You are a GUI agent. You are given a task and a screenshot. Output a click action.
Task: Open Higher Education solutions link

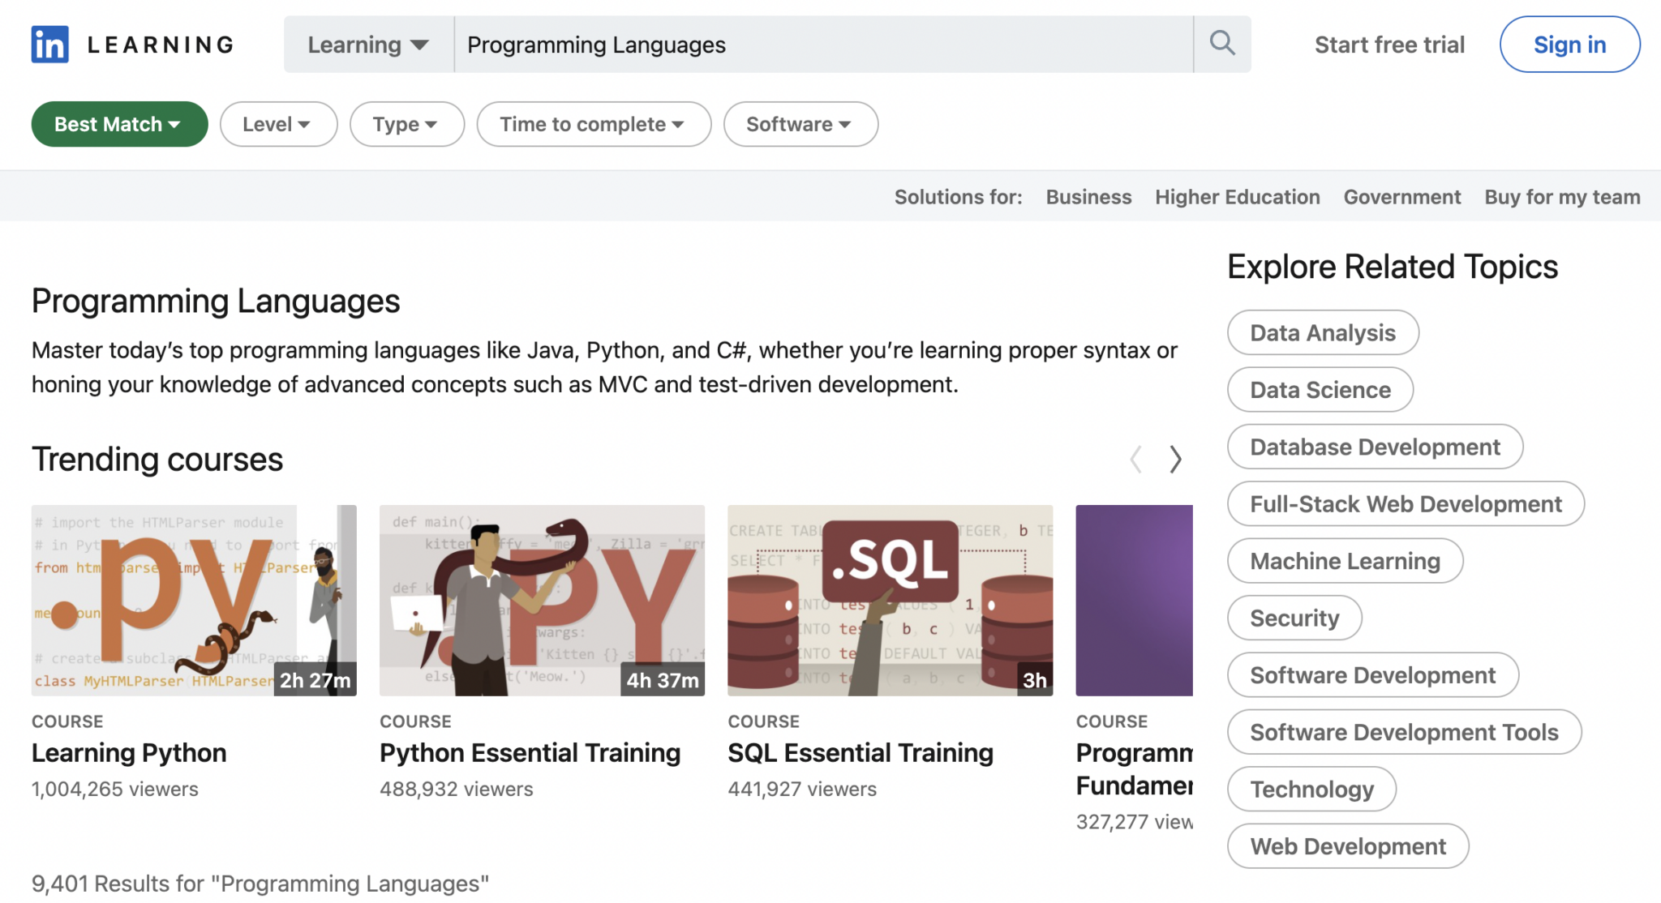point(1237,197)
